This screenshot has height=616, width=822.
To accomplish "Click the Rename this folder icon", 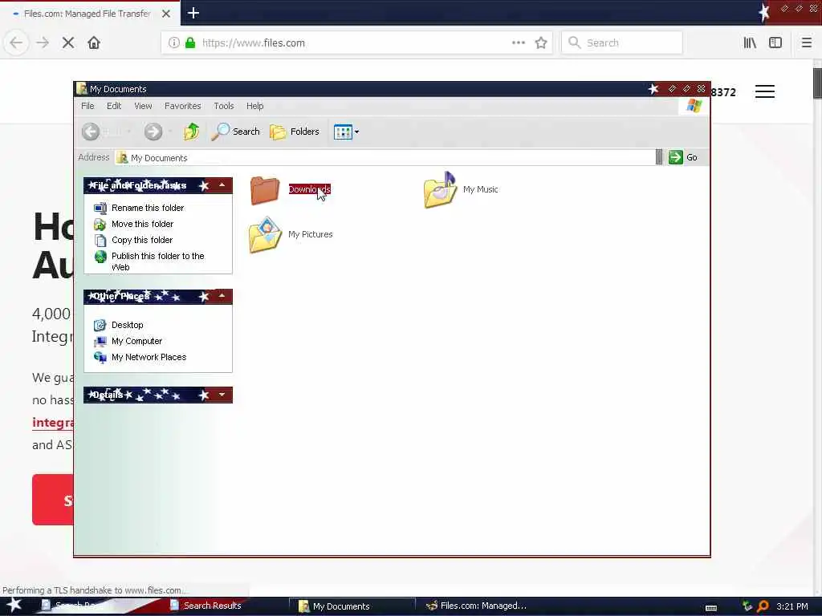I will tap(100, 208).
